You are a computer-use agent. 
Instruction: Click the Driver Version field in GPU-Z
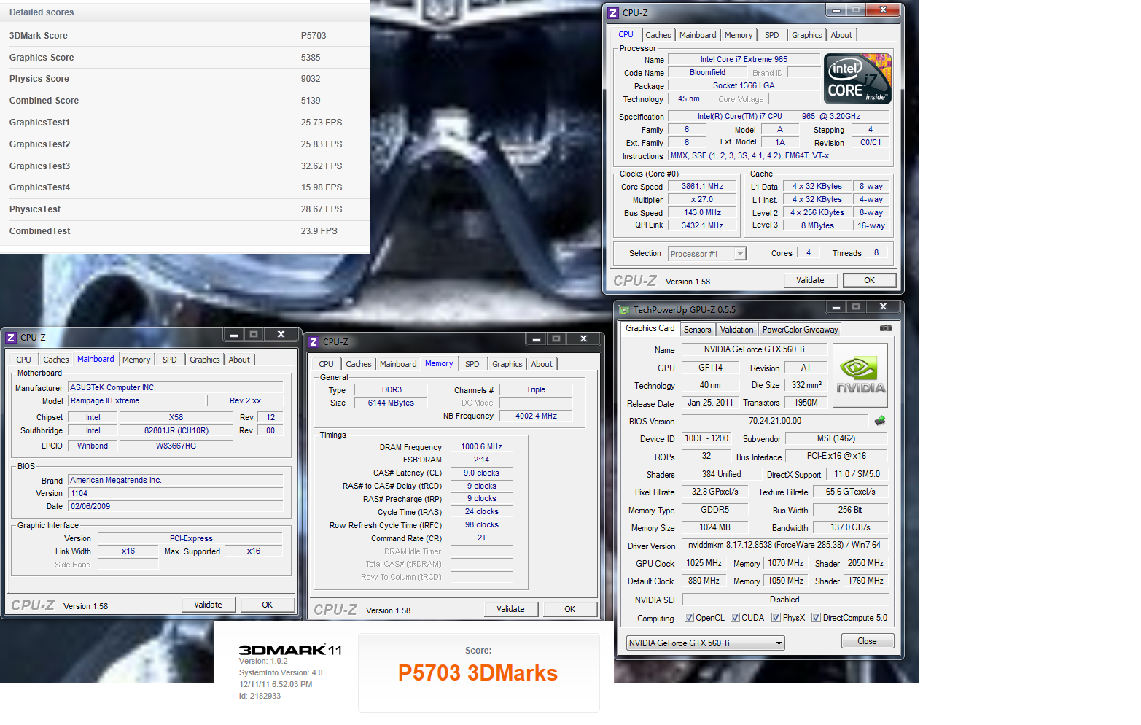(784, 545)
